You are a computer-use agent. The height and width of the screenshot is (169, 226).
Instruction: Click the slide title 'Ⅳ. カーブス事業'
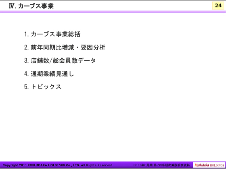pyautogui.click(x=31, y=6)
